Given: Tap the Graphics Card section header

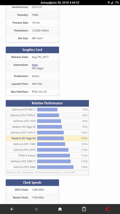Looking at the screenshot, I should [x=32, y=50].
